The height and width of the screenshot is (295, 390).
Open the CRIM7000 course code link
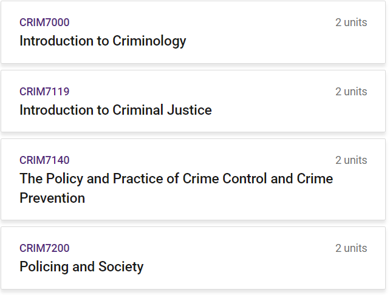44,22
